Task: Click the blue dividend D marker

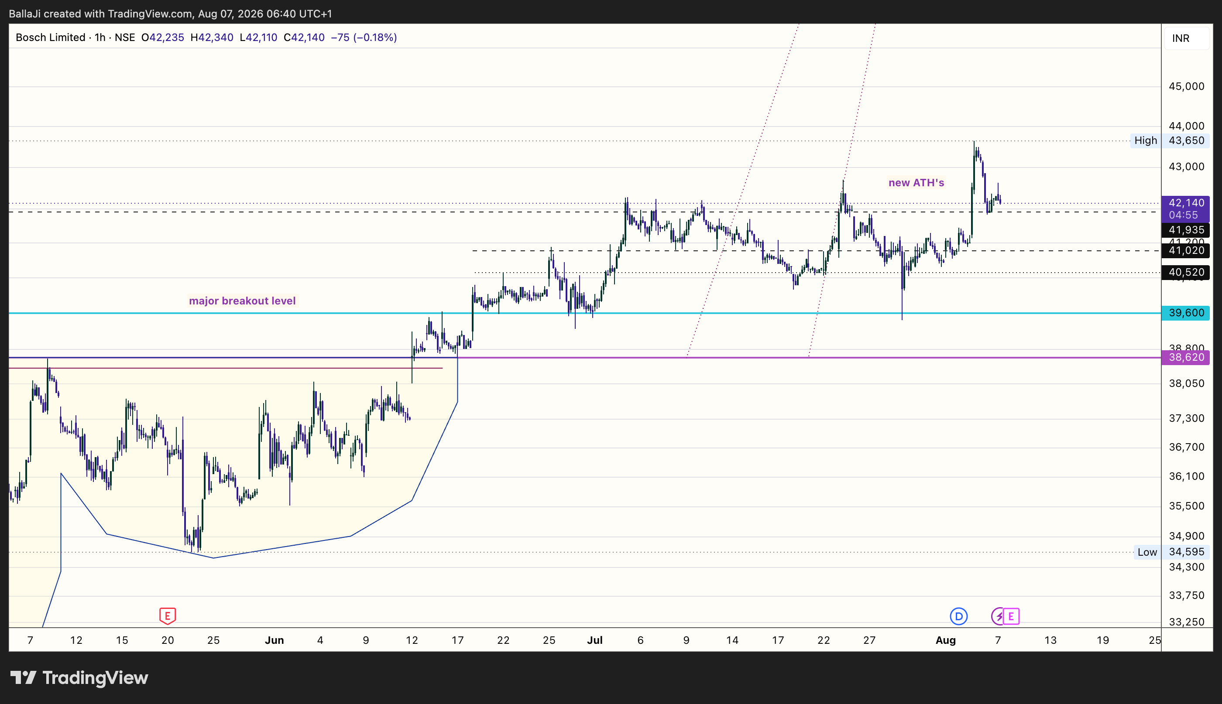Action: [x=958, y=616]
